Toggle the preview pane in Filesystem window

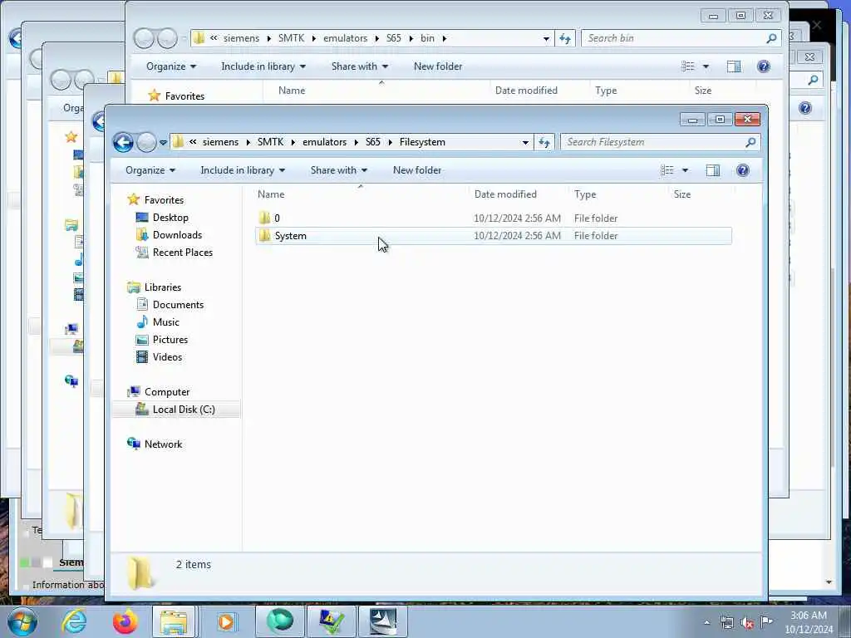pos(712,170)
